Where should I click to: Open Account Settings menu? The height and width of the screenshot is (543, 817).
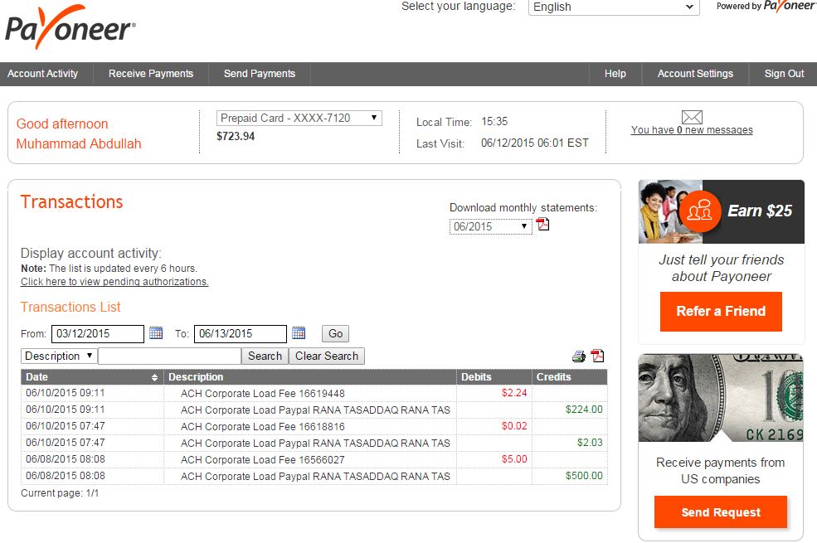click(x=695, y=74)
